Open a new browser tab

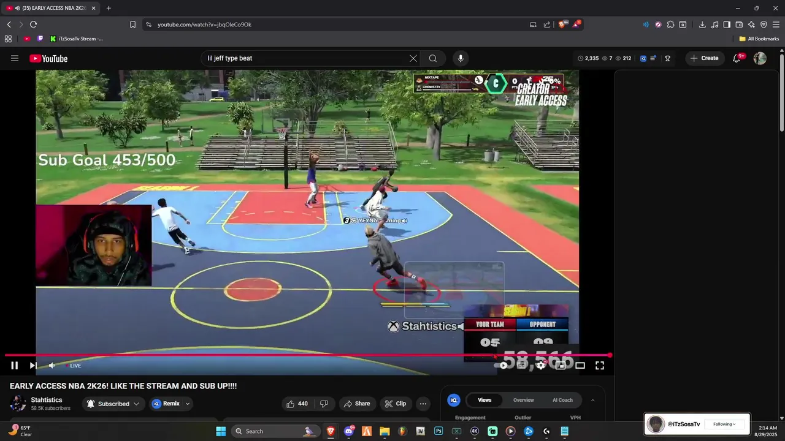tap(109, 8)
